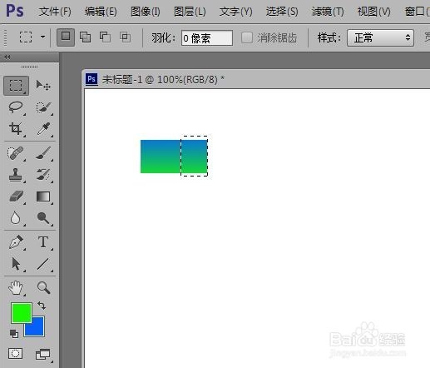
Task: Open the 编辑(E) menu
Action: (101, 12)
